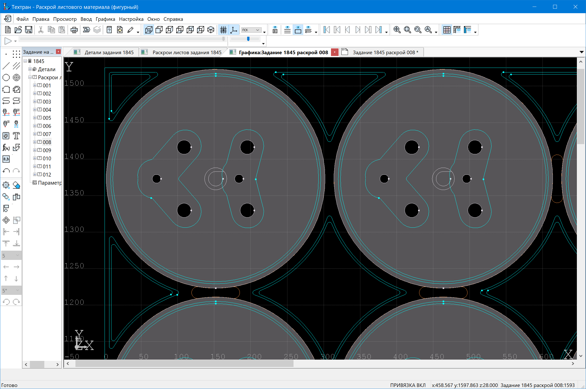Expand the Детали tree node
The image size is (586, 389).
(30, 69)
